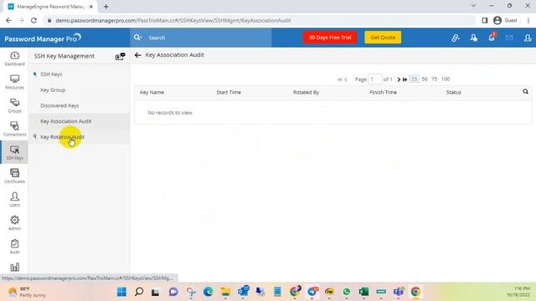Open the tab search chevron in Chrome
The image size is (536, 301).
pos(473,6)
